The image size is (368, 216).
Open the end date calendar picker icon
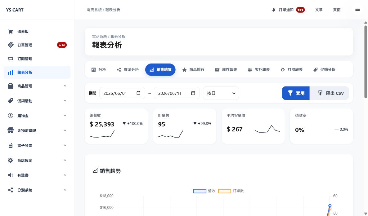193,93
